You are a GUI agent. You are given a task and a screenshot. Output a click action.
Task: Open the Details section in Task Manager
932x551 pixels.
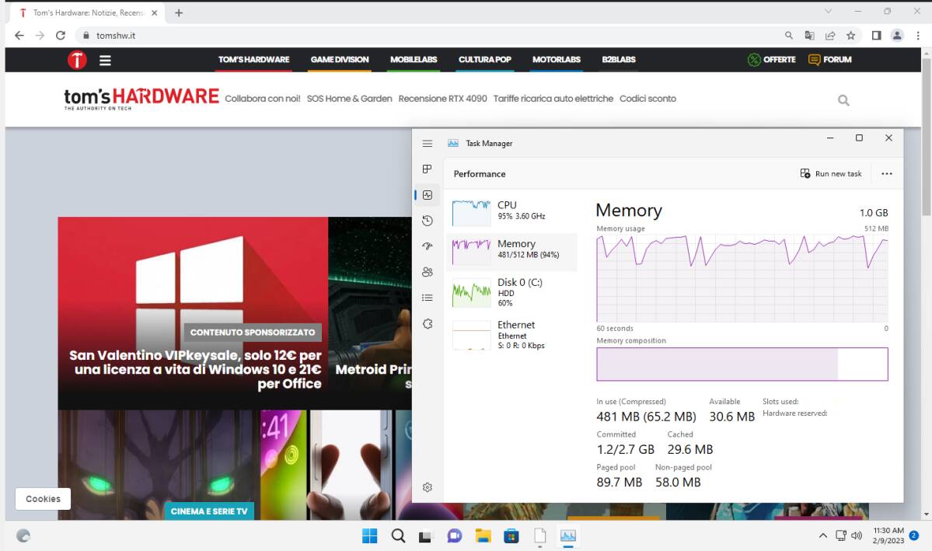click(427, 297)
